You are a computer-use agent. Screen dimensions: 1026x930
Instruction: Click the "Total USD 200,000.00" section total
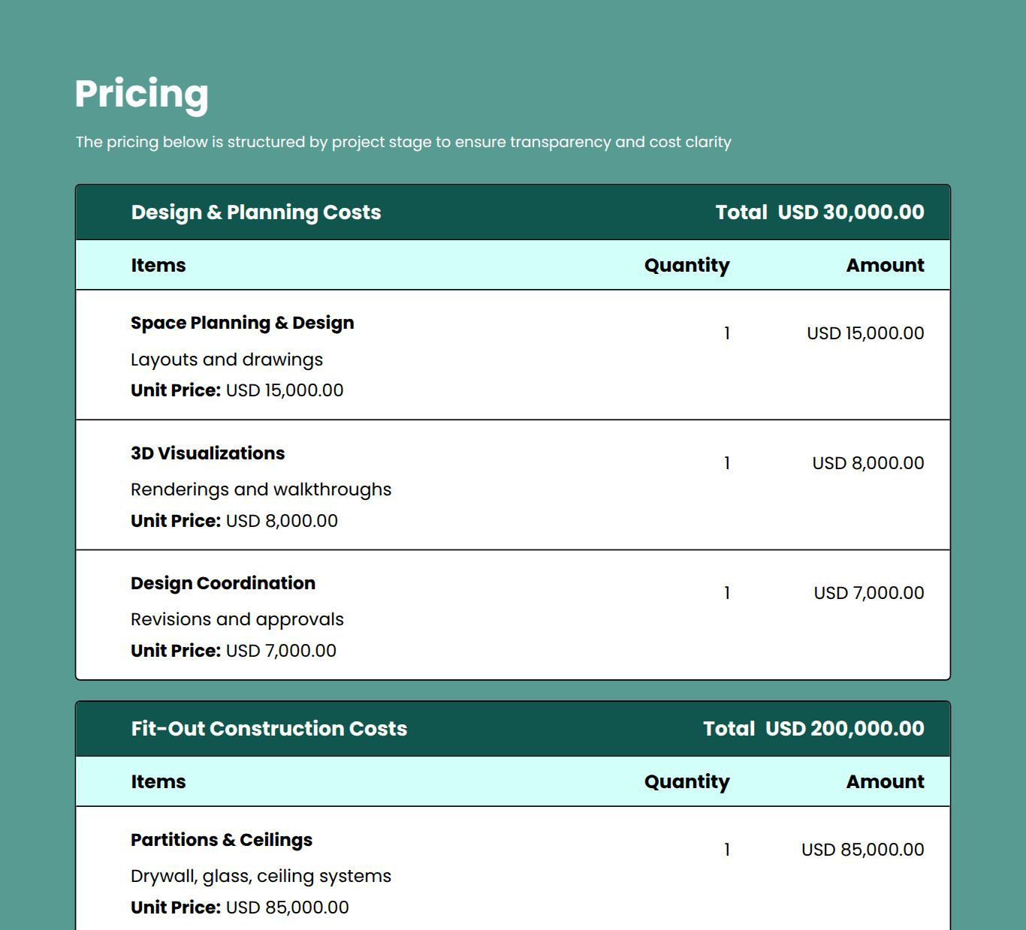coord(813,729)
